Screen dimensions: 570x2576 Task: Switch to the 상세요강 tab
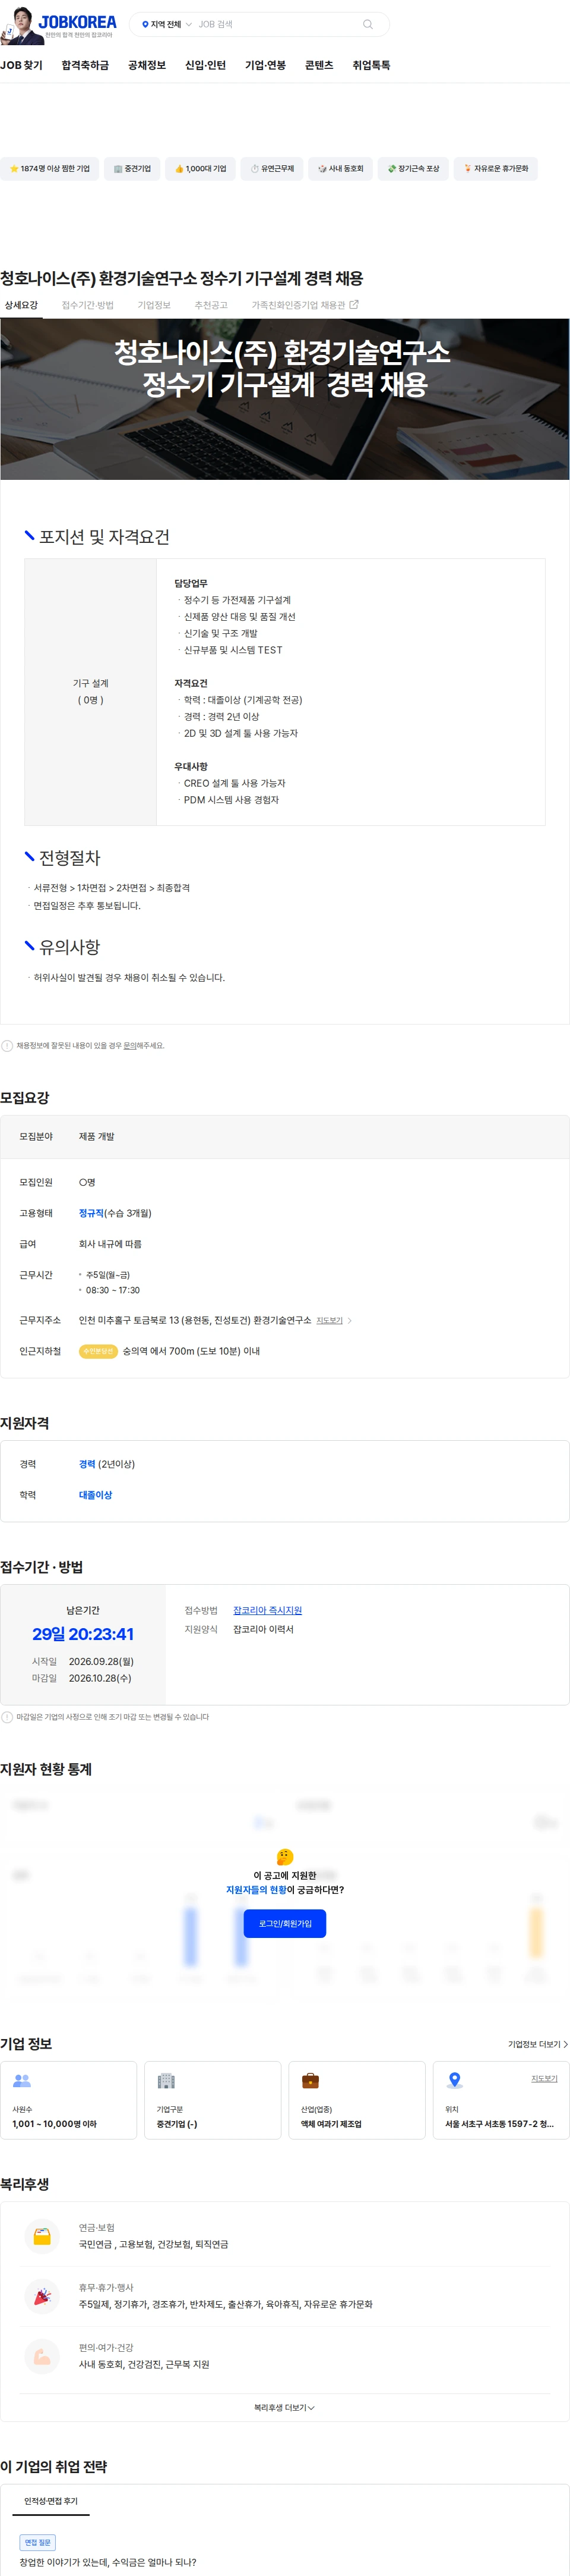pos(21,305)
